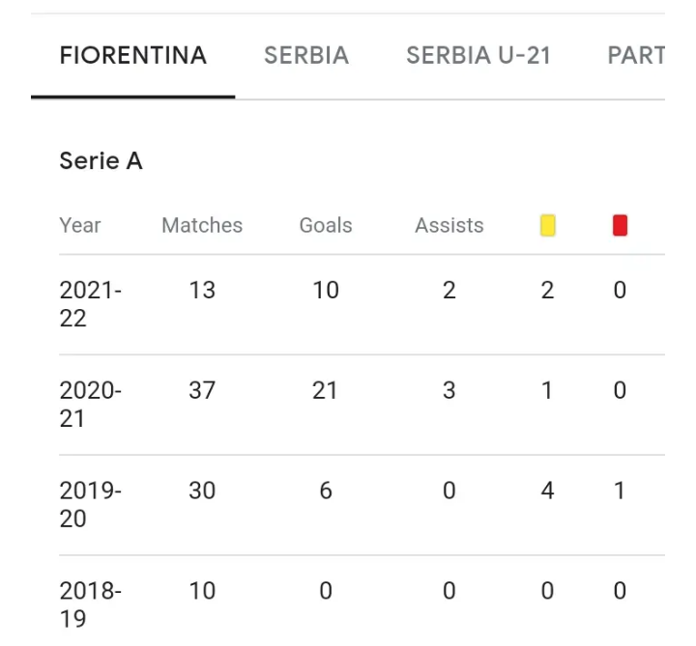Click the 1 red card value for 2019-20
The height and width of the screenshot is (646, 696).
pos(620,491)
